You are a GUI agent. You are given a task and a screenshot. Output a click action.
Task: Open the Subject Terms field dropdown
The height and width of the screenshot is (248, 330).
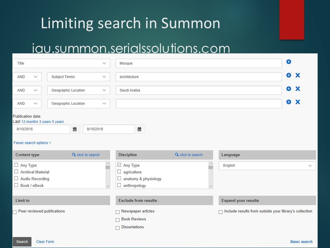(78, 77)
